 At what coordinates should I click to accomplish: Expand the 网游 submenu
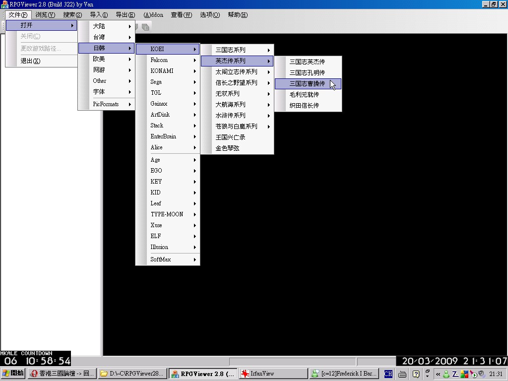(x=107, y=70)
